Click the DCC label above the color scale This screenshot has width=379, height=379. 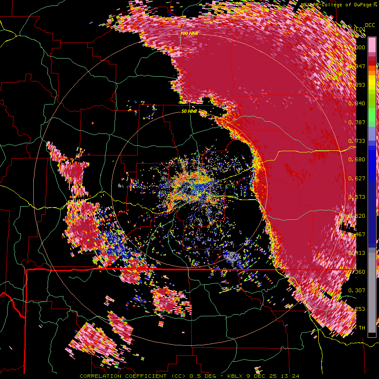click(370, 25)
